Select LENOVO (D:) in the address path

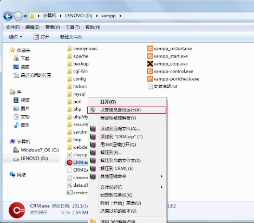click(x=79, y=16)
